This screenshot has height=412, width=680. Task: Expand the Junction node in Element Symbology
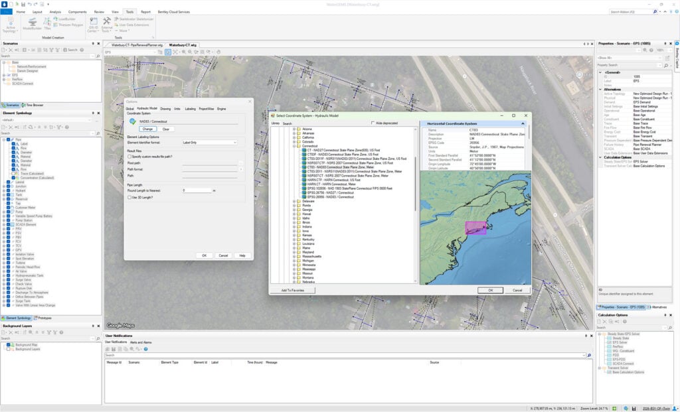[x=4, y=186]
